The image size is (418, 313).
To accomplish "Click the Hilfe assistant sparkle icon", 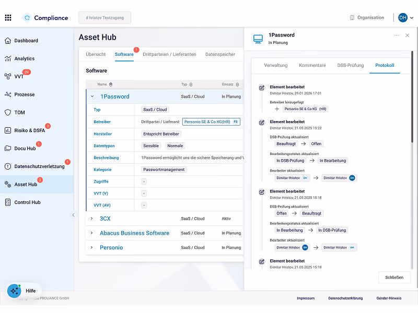I will coord(14,291).
